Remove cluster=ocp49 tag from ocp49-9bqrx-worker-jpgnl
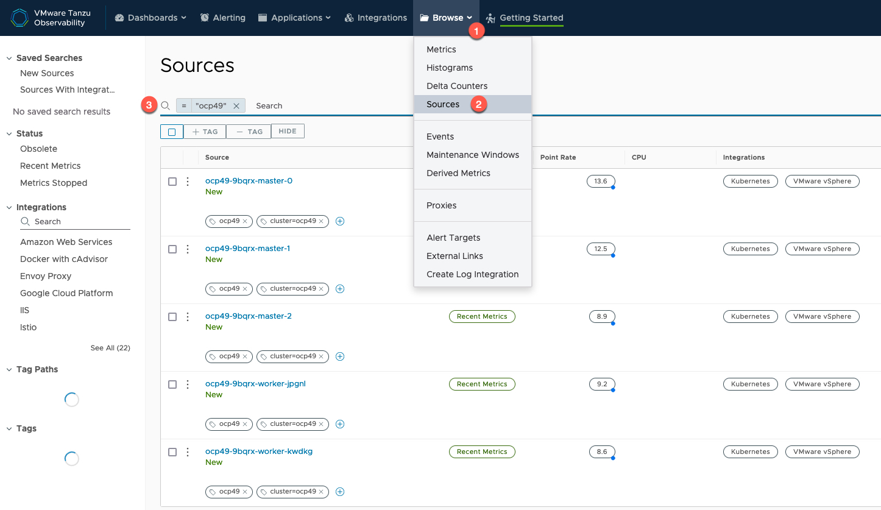 click(x=321, y=424)
